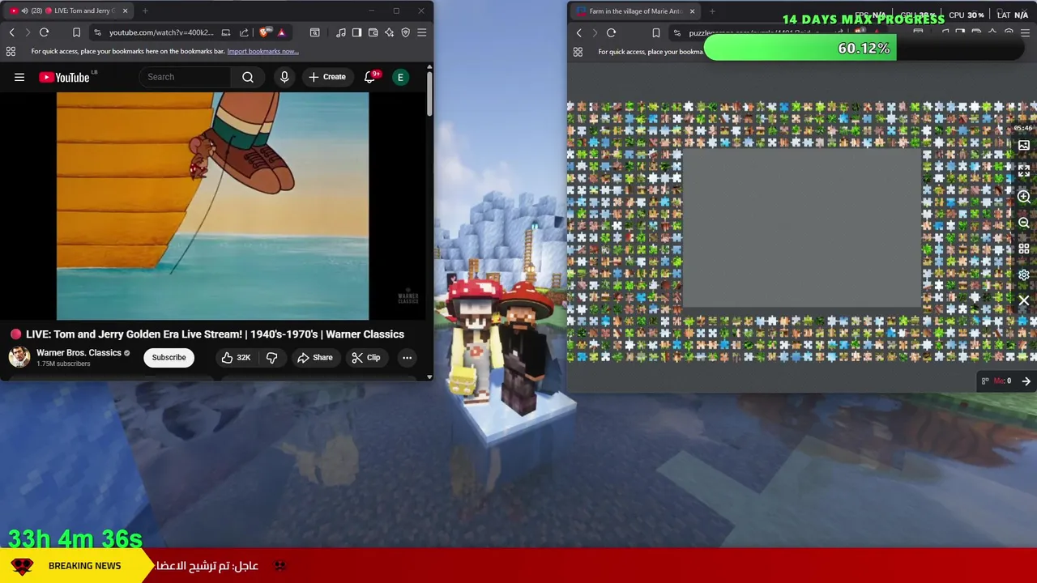
Task: Open Warner Bros. Classics channel name link
Action: (79, 353)
